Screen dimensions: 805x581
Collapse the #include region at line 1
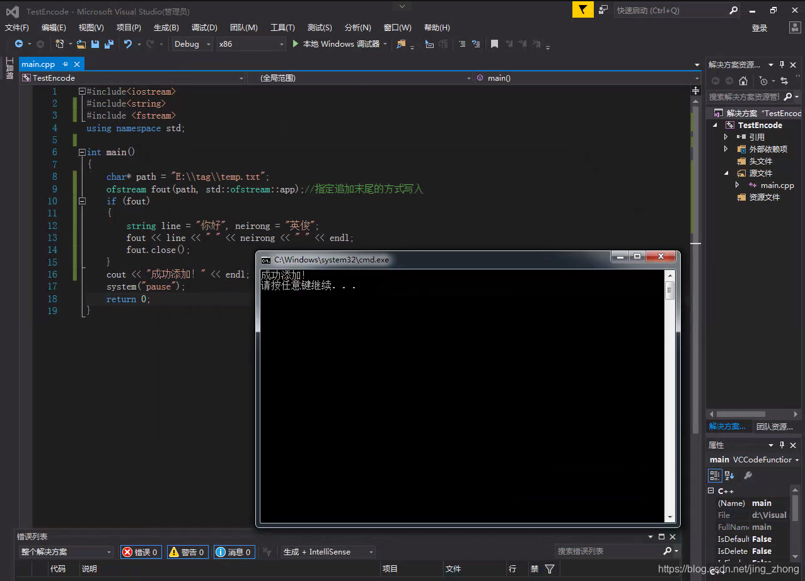[x=82, y=91]
